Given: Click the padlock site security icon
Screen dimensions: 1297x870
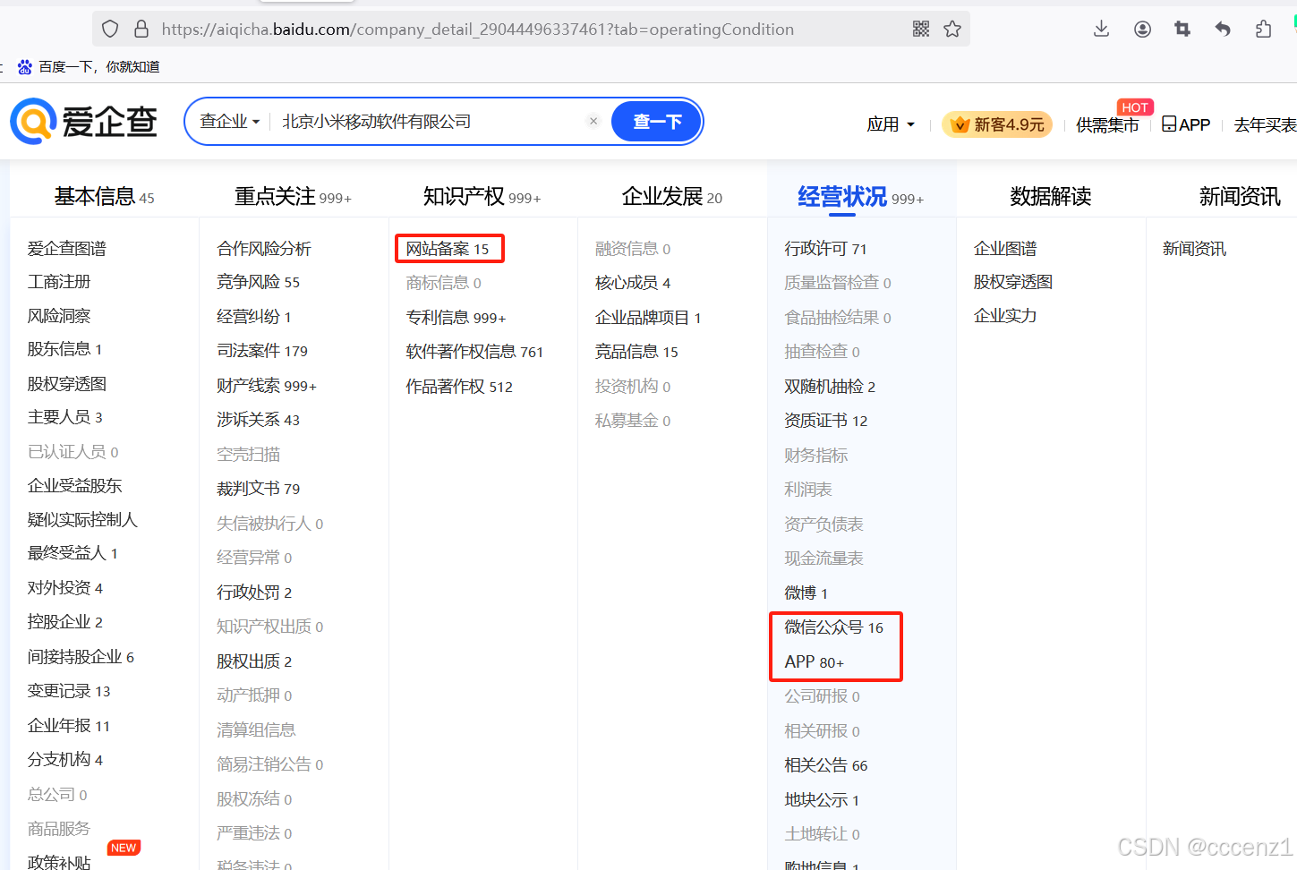Looking at the screenshot, I should (141, 30).
